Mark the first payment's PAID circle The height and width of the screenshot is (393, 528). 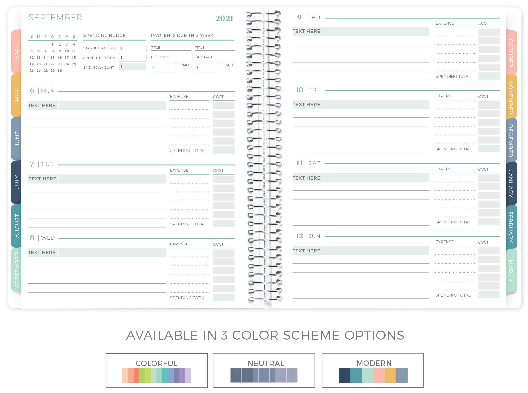pyautogui.click(x=185, y=69)
